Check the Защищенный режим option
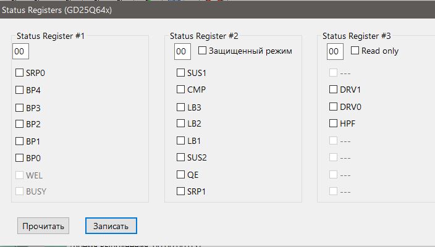Screen dimensions: 435x247 pyautogui.click(x=202, y=51)
